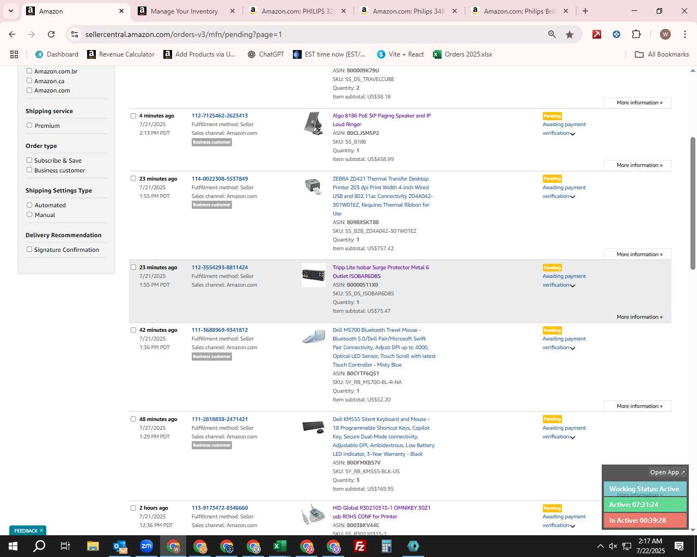697x557 pixels.
Task: Check the Subscribe & Save filter
Action: click(29, 160)
